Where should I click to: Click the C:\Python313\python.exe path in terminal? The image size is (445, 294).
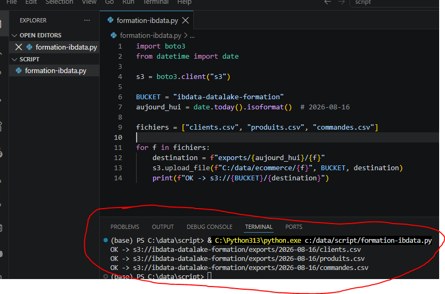coord(258,241)
